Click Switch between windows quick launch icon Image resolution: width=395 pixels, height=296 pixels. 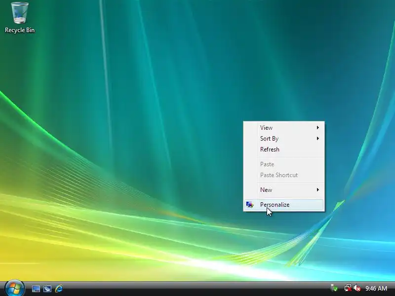47,289
